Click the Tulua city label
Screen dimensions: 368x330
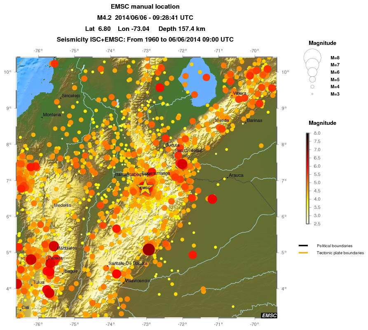coord(38,282)
